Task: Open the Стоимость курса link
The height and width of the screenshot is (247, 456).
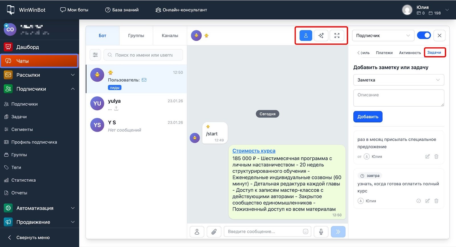Action: click(254, 151)
